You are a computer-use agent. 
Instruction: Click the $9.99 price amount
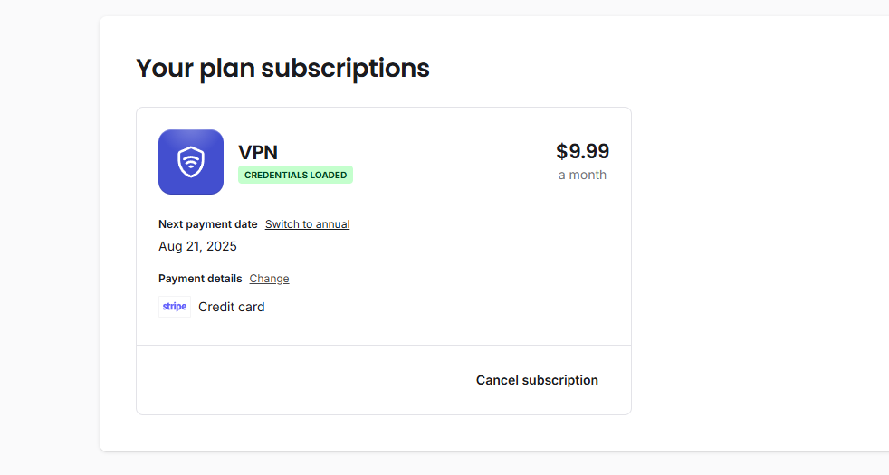click(582, 151)
